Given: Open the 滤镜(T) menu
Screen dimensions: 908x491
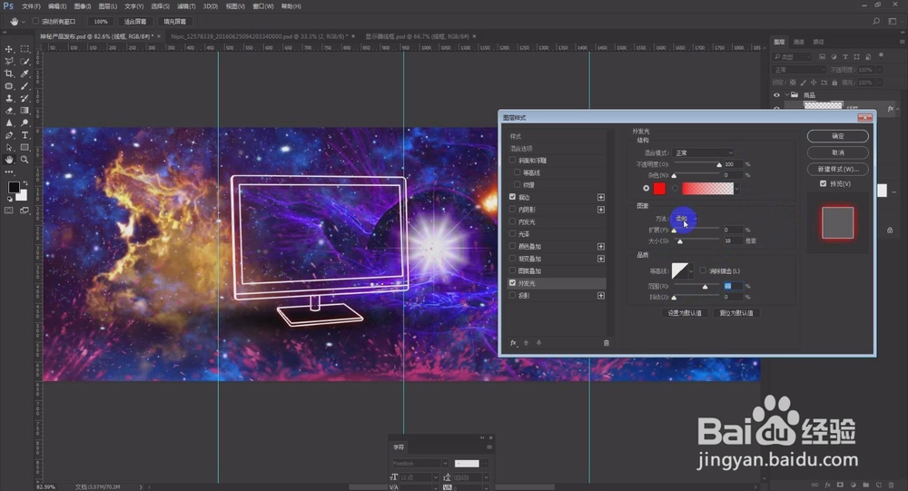Looking at the screenshot, I should pos(186,6).
